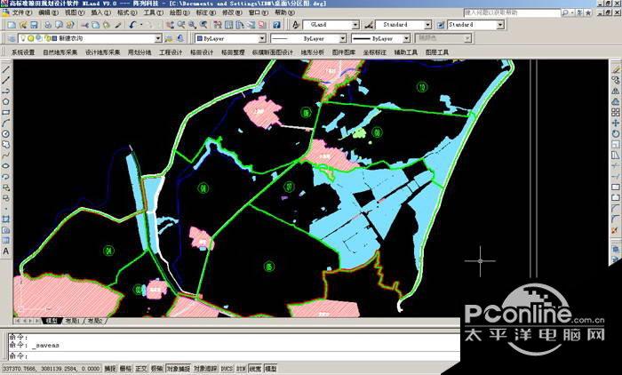Click the Pan realtime icon

click(x=170, y=25)
